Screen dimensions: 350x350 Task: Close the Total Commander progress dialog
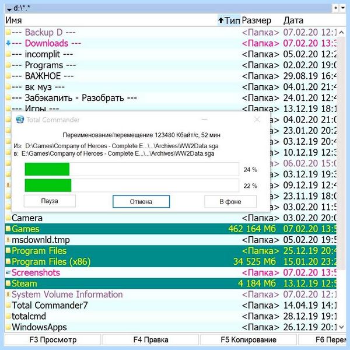[257, 120]
